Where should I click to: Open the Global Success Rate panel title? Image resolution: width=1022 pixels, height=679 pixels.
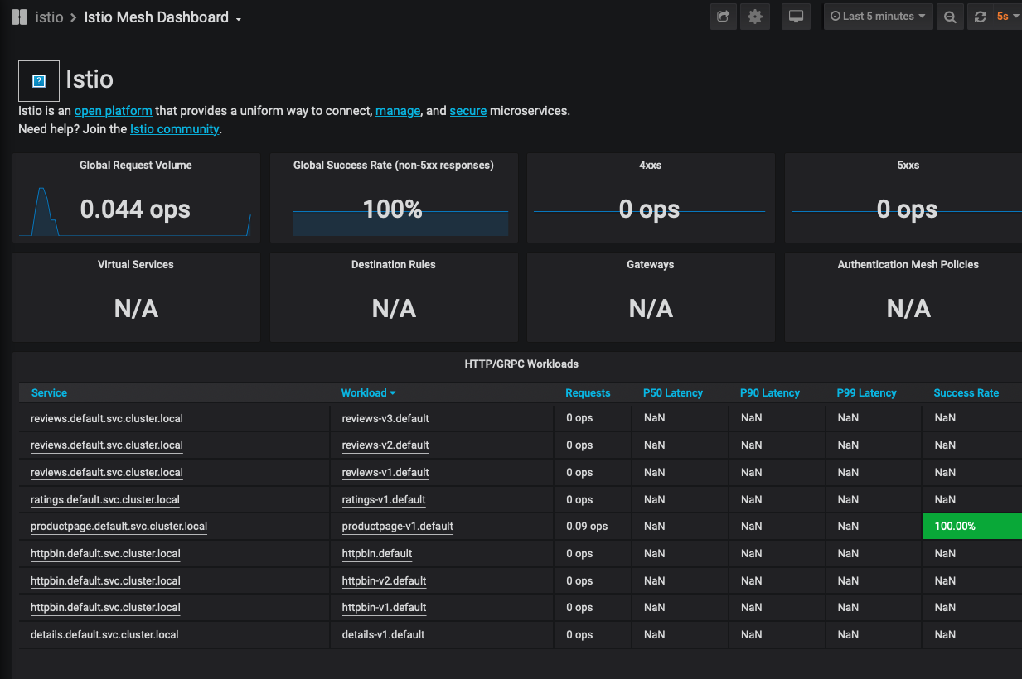pos(394,166)
